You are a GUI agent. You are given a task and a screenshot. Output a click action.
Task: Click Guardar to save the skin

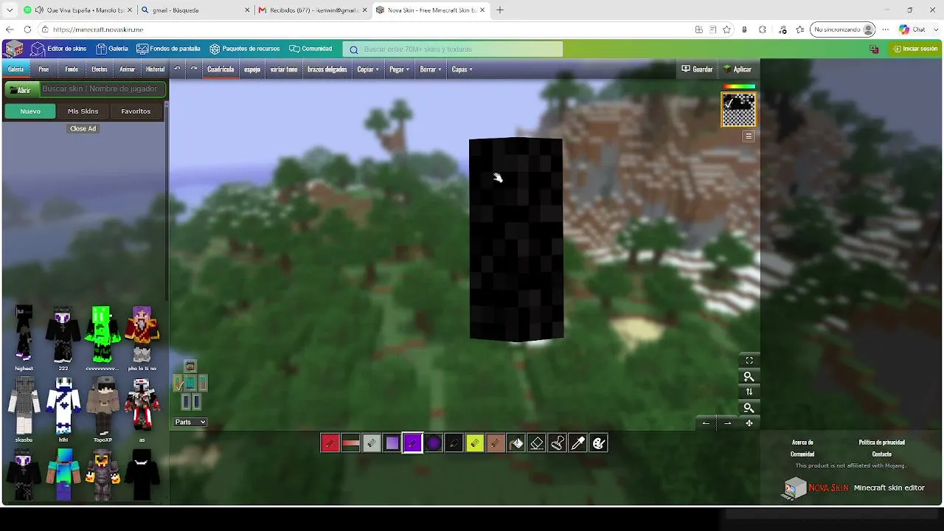pos(697,69)
